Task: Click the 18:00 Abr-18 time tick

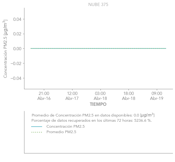Action: [129, 96]
